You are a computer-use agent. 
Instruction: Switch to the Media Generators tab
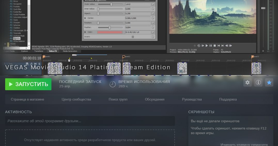click(70, 51)
